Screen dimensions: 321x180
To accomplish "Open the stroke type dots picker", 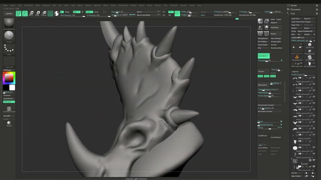I will click(x=9, y=49).
